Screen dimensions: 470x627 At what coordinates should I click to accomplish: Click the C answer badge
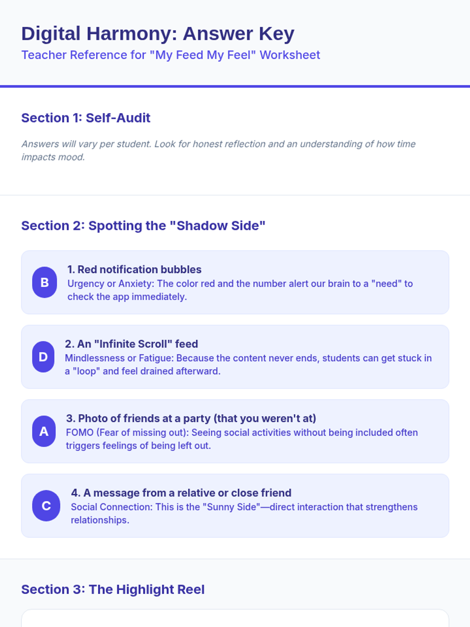[x=46, y=506]
